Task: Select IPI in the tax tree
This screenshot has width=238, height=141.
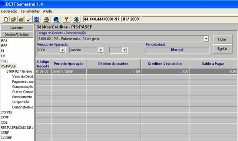Action: pos(2,51)
